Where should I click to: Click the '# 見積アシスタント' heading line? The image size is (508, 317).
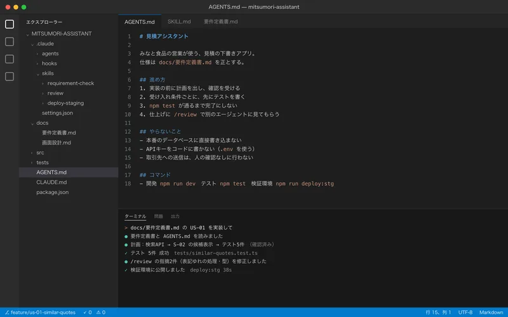click(x=164, y=36)
